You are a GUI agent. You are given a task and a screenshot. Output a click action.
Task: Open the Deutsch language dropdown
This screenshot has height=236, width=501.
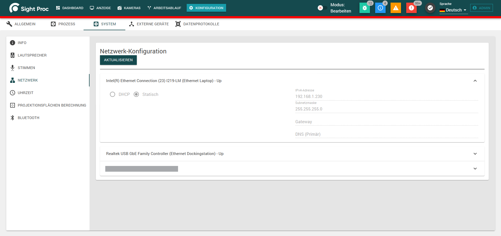click(453, 10)
